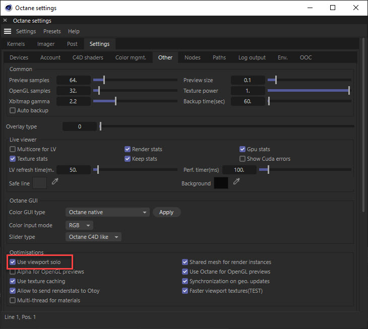Click the Preview samples slider
Image resolution: width=368 pixels, height=329 pixels.
coord(135,80)
